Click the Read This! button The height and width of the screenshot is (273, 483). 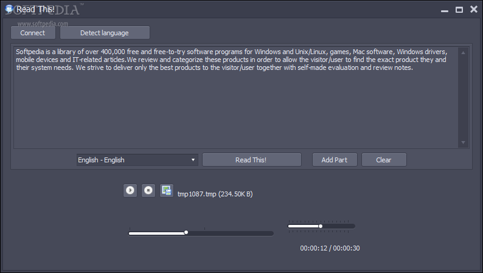pyautogui.click(x=252, y=160)
